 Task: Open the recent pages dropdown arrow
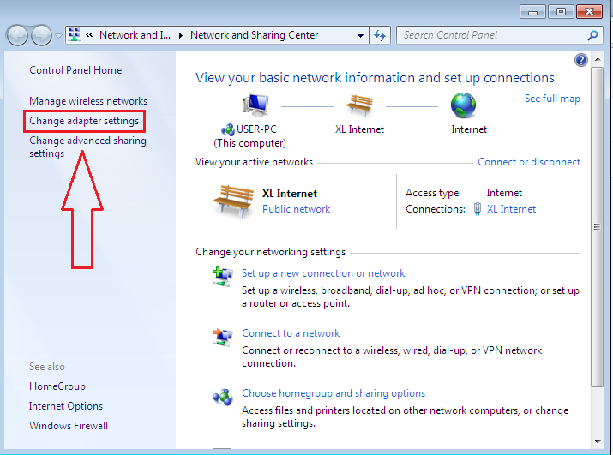(58, 36)
